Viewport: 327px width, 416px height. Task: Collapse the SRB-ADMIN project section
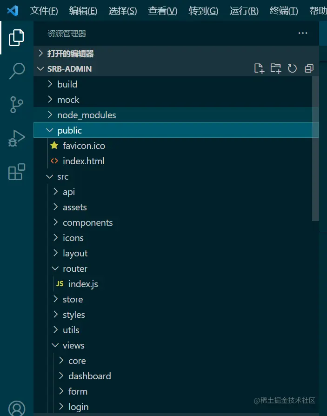40,69
